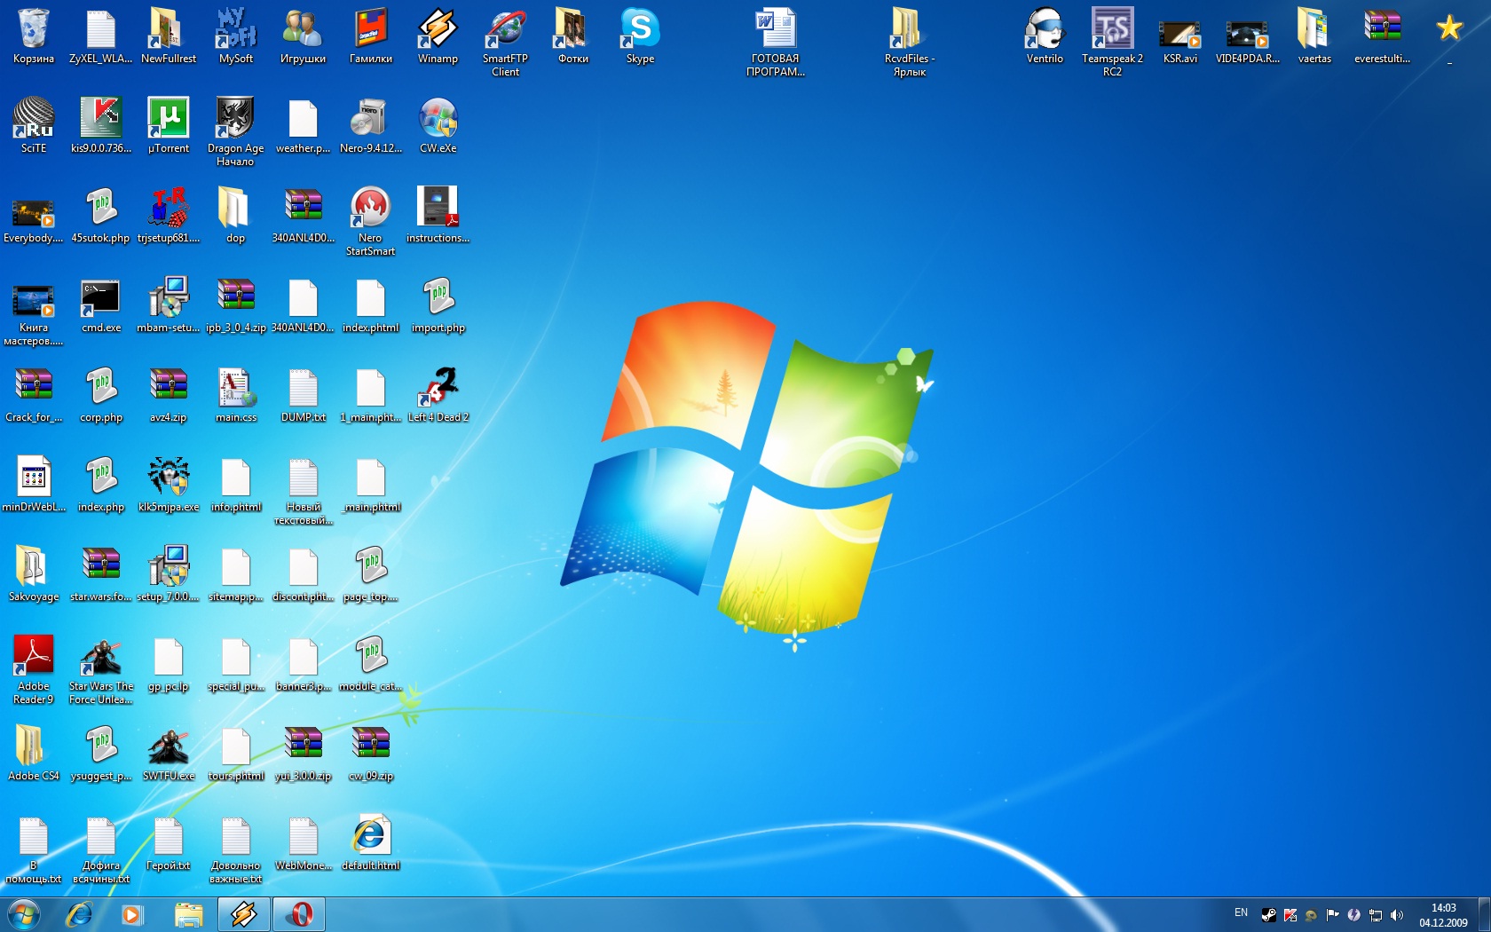The height and width of the screenshot is (932, 1491).
Task: Open the vaertas folder
Action: [x=1314, y=36]
